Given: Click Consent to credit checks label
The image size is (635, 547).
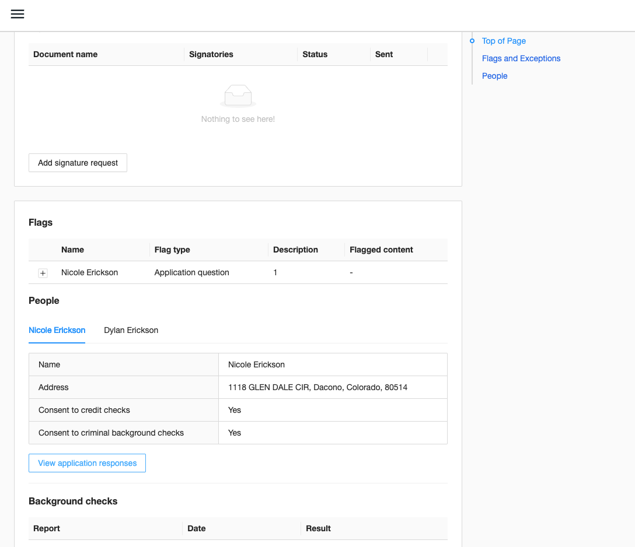Looking at the screenshot, I should coord(84,410).
